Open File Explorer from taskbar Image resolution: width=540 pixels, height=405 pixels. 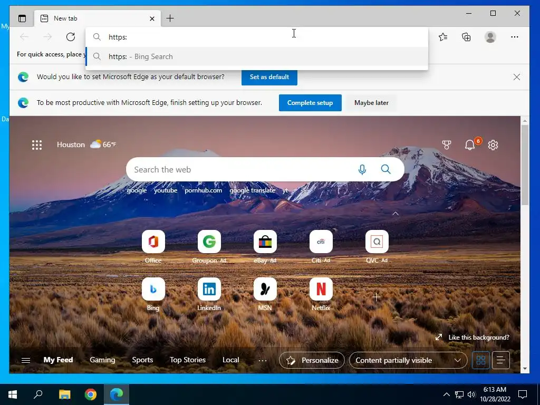tap(64, 394)
